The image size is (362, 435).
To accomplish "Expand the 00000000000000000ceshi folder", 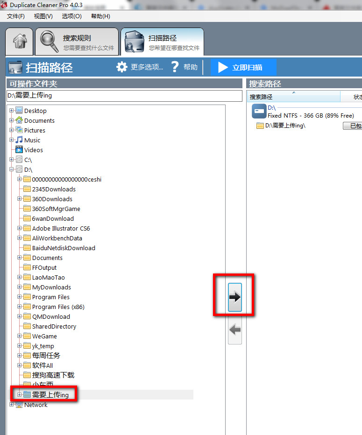I will 20,179.
